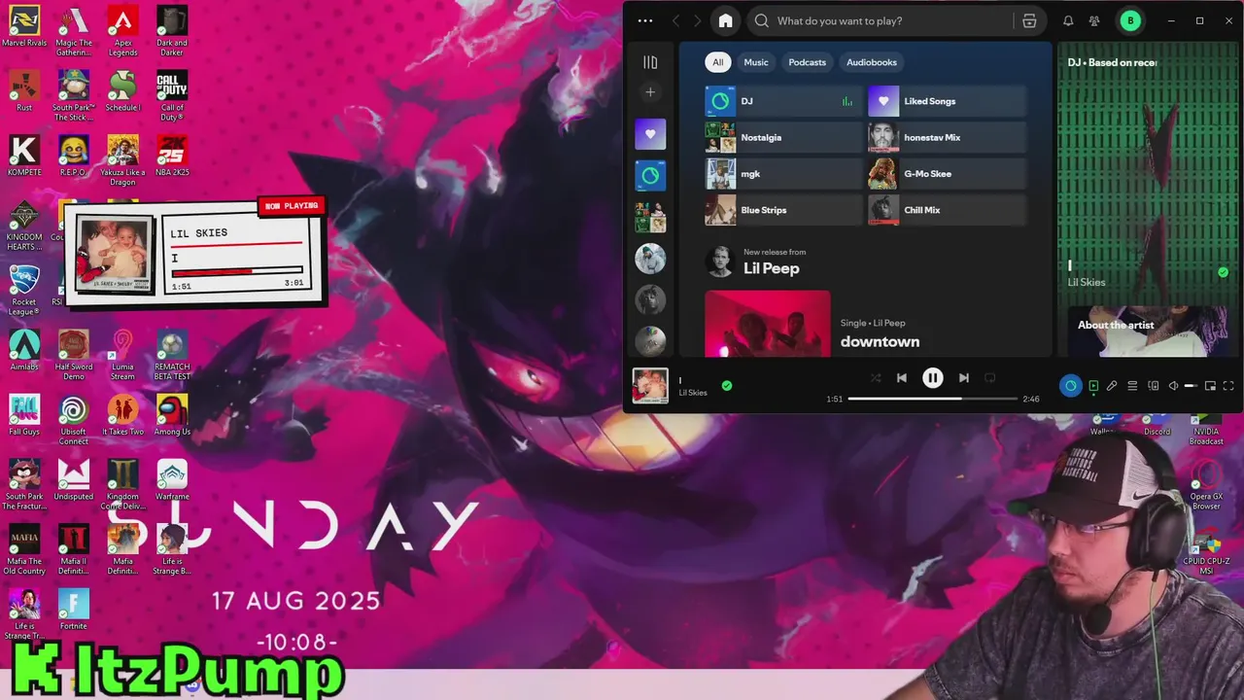Open the Nostalgia playlist tile
The image size is (1244, 700).
click(x=783, y=137)
